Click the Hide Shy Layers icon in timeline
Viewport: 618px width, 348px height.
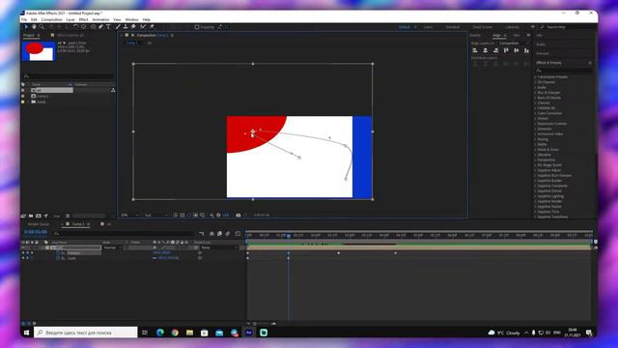coord(211,234)
